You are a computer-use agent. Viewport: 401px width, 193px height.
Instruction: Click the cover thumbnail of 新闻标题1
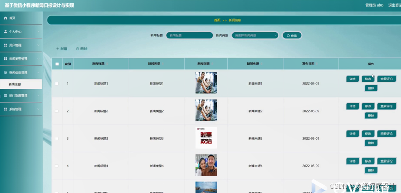[x=206, y=82]
